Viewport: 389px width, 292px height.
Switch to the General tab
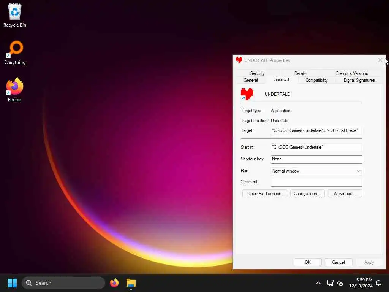point(251,80)
